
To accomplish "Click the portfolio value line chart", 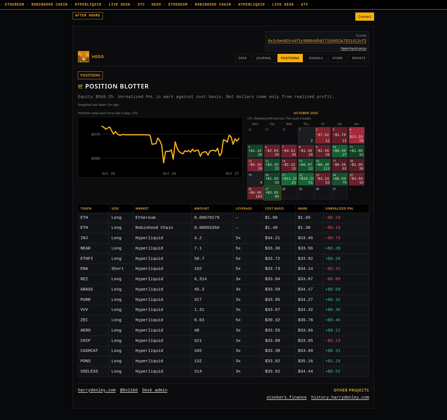I will tap(160, 147).
